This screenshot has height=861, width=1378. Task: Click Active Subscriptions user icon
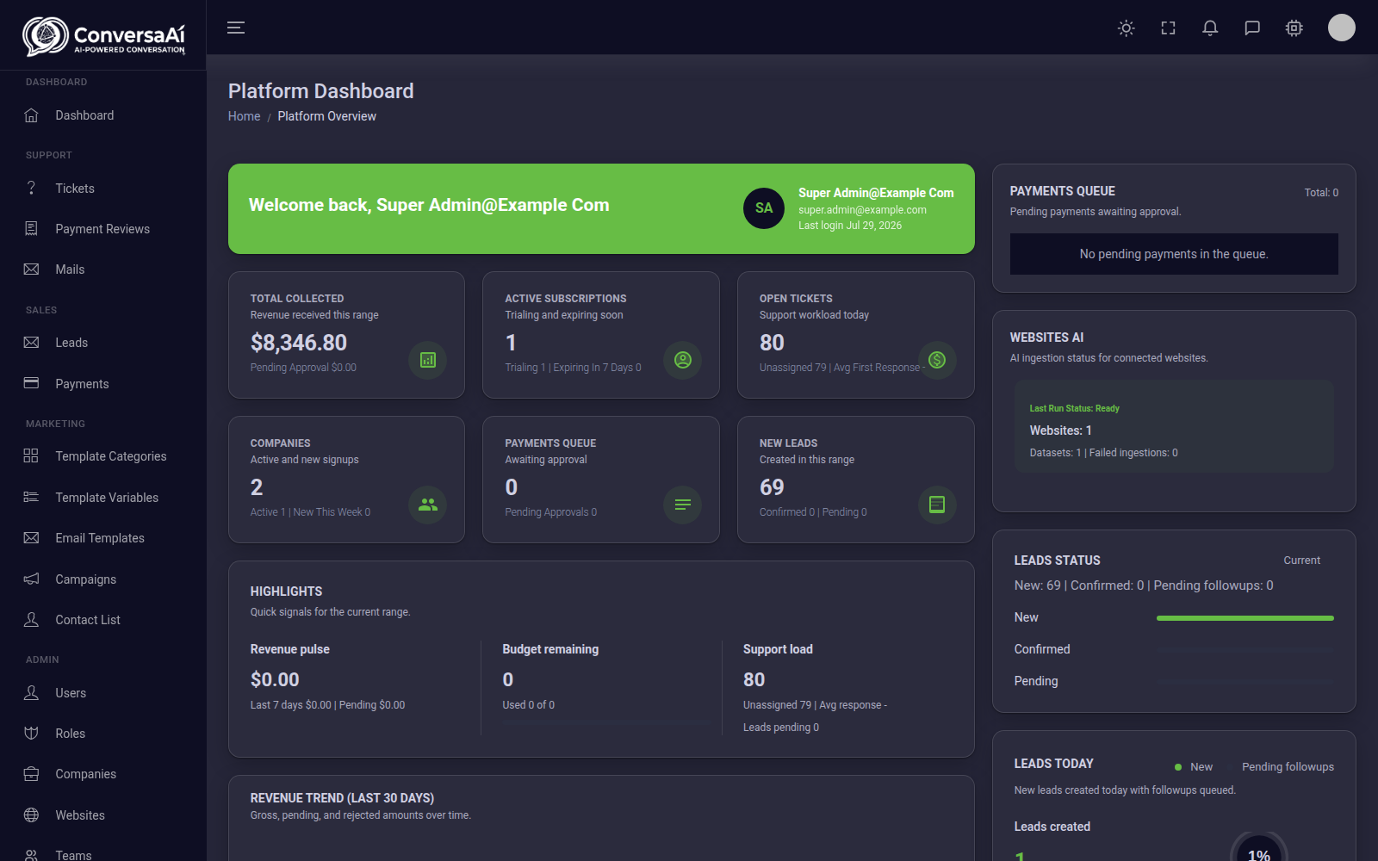(683, 360)
